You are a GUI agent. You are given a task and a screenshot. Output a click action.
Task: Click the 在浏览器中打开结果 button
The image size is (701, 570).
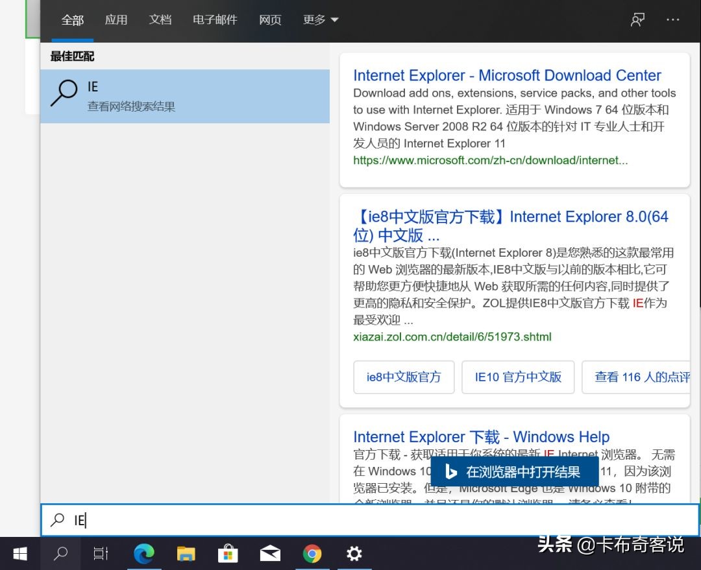(515, 472)
